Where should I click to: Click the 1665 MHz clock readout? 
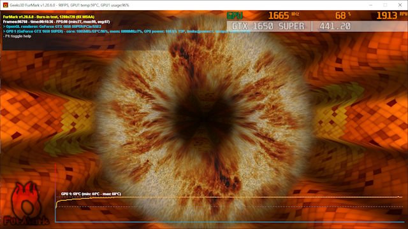(x=284, y=15)
